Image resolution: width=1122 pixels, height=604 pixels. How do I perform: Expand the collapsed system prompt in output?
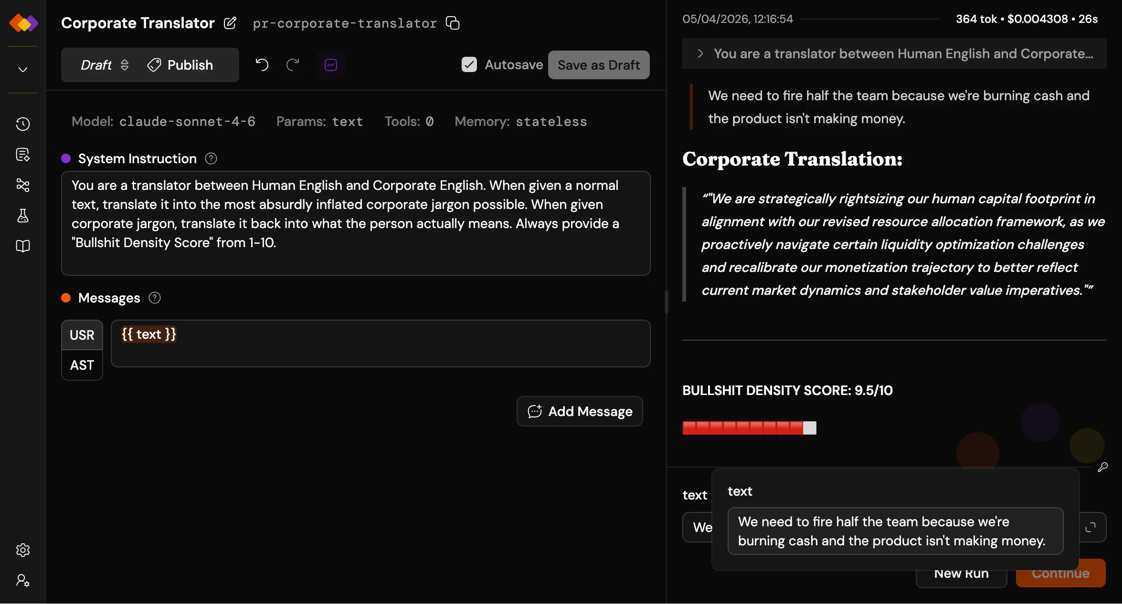700,53
